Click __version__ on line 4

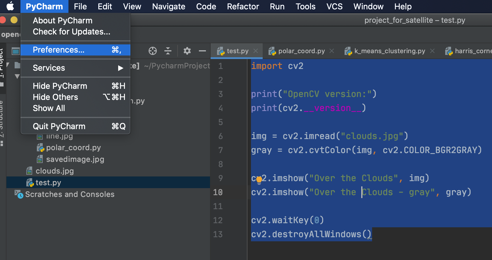point(333,108)
